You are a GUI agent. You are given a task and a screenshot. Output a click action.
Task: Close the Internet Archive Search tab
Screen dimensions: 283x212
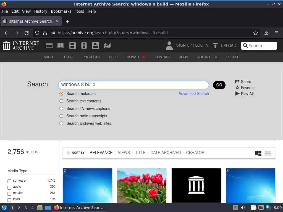tap(57, 21)
